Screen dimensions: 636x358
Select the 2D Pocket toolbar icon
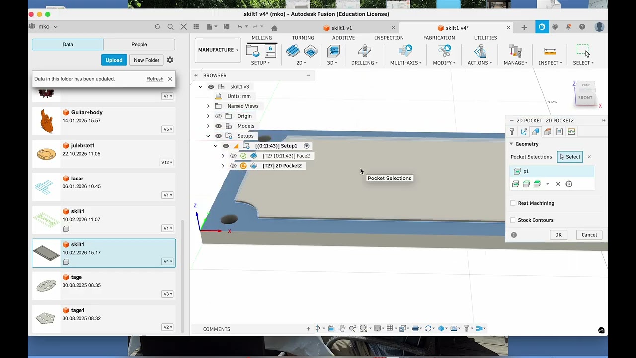311,51
